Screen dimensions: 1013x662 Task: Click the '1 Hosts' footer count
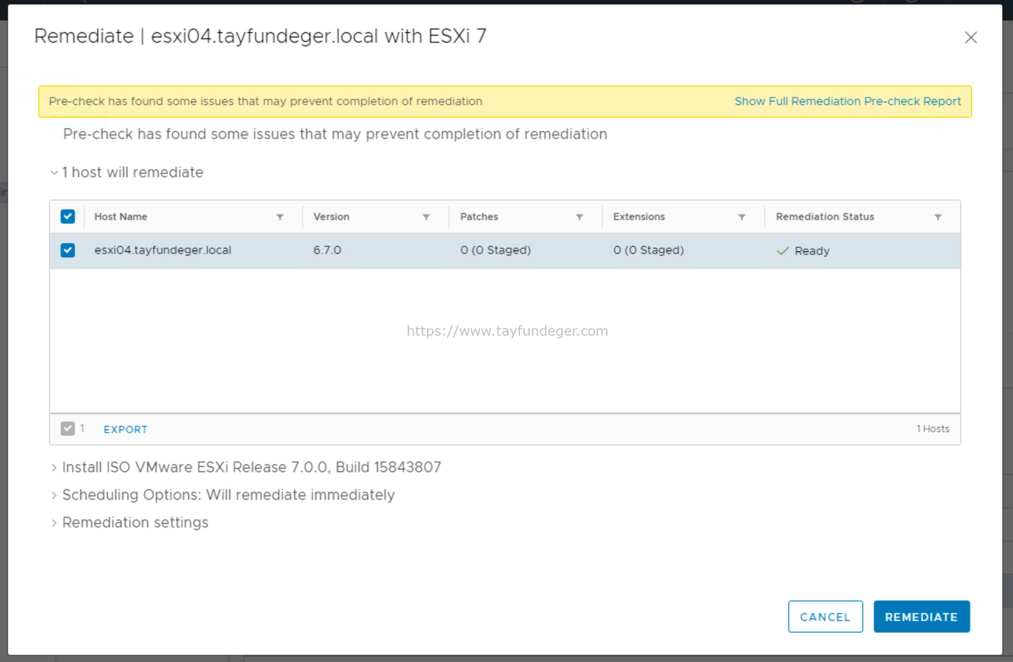[x=933, y=429]
